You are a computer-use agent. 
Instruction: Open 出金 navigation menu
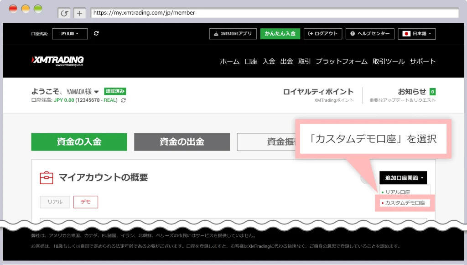coord(286,61)
